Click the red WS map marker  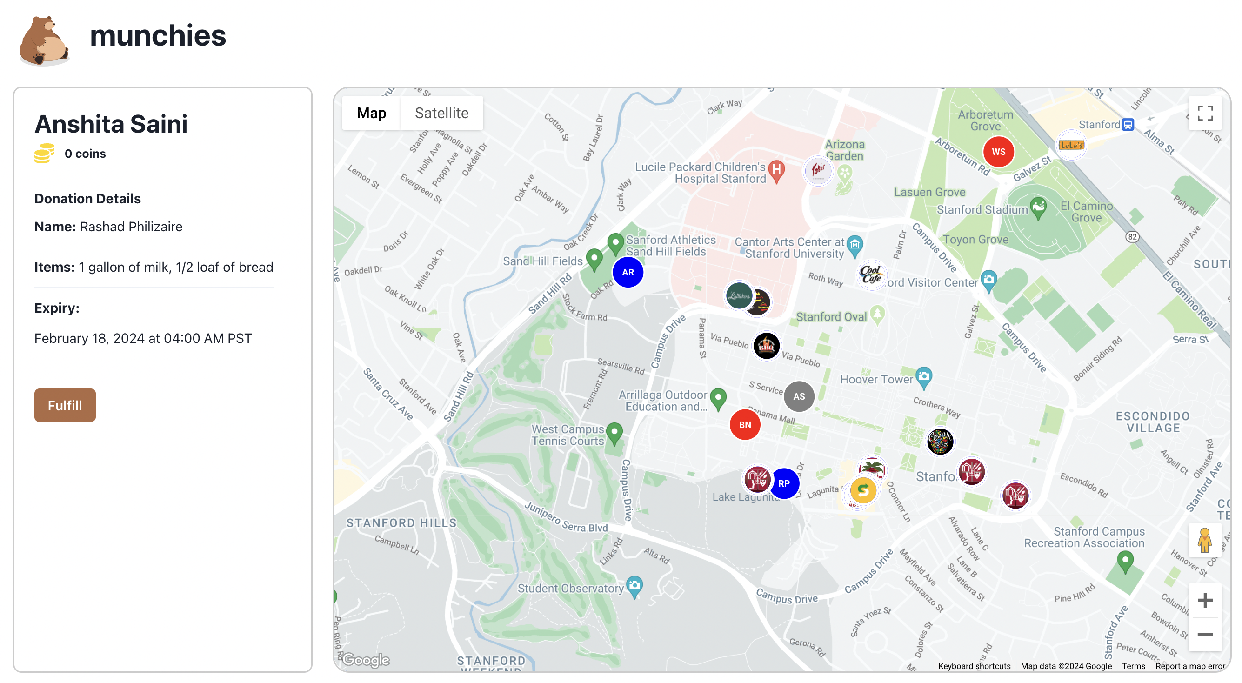click(x=998, y=152)
